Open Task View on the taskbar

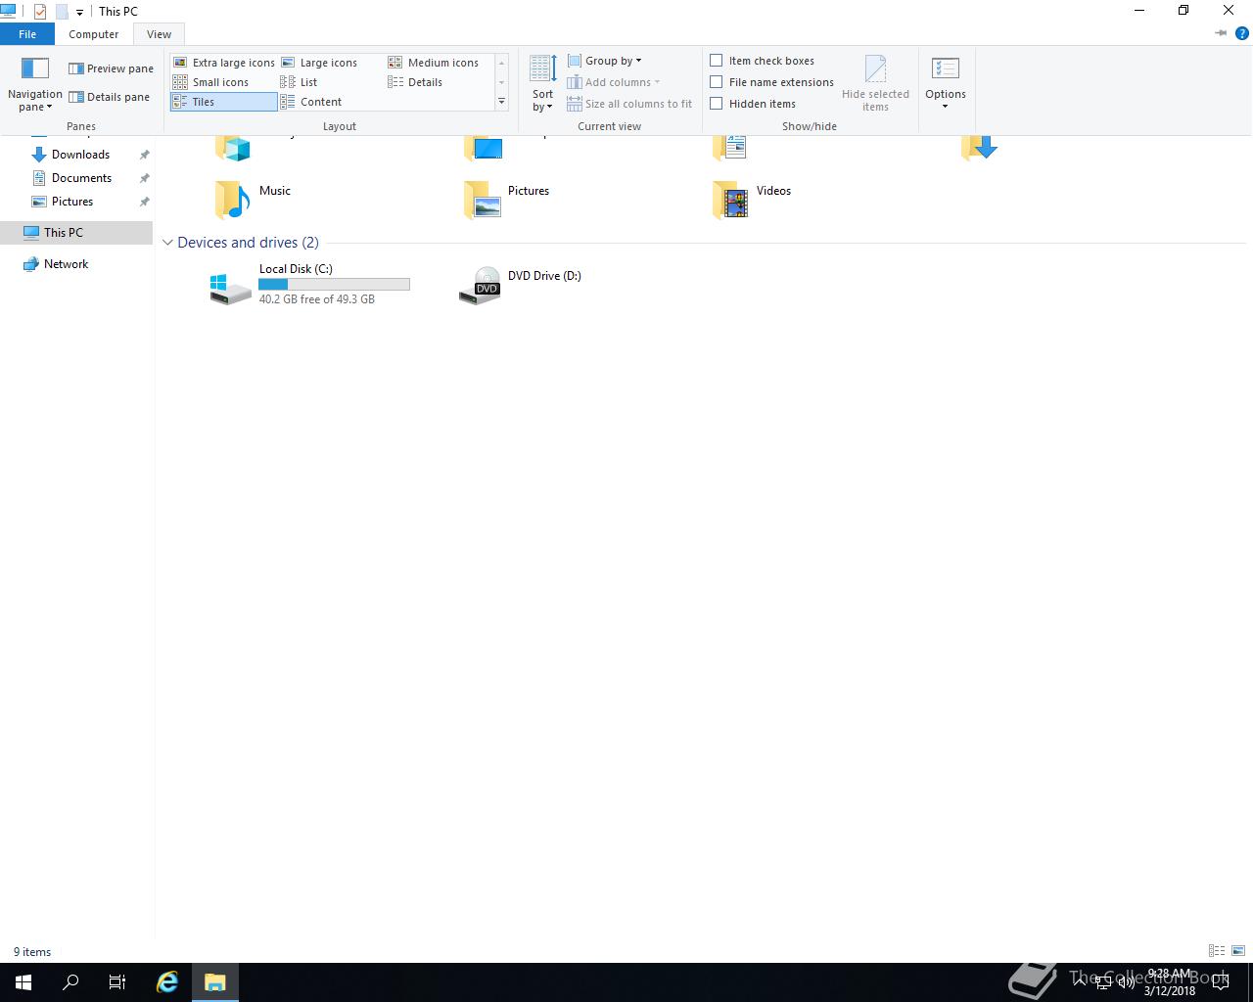pos(117,982)
